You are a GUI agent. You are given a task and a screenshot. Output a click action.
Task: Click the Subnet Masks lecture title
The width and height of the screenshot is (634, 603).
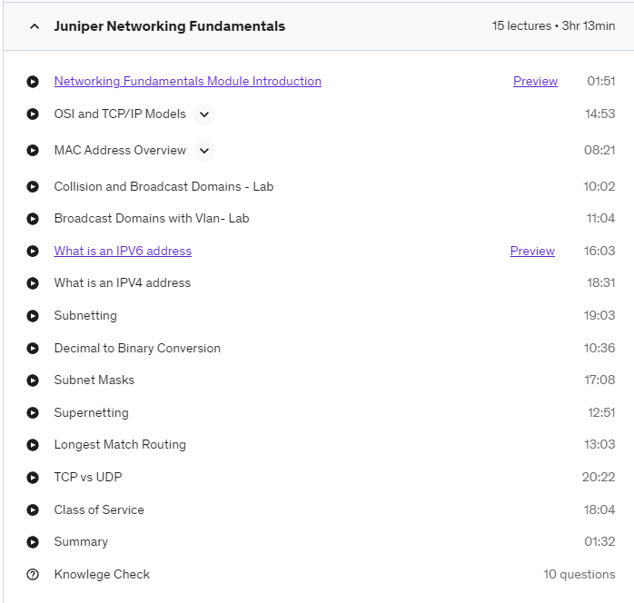pyautogui.click(x=94, y=380)
